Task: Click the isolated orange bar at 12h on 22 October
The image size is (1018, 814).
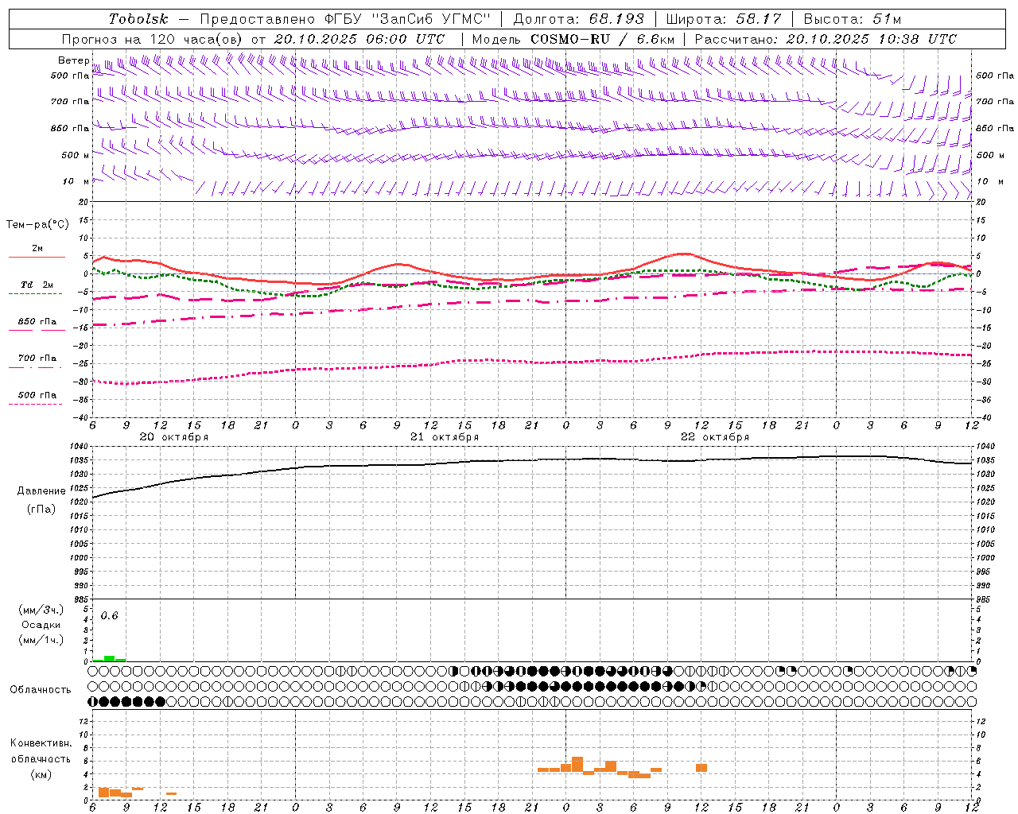Action: tap(701, 768)
